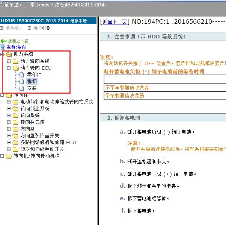Screen dimensions: 226x225
Task: Click the 当前:转向 label
Action: [16, 47]
